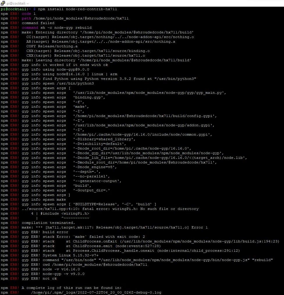Click the '-Dnode_lib_file' argument

pos(160,158)
